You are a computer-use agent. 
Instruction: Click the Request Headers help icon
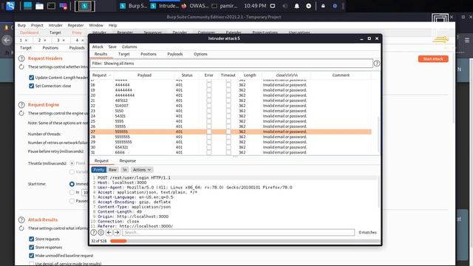pyautogui.click(x=21, y=58)
